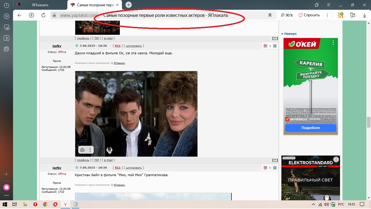Open the extension icon beside downloads
This screenshot has height=209, width=371.
click(x=353, y=15)
